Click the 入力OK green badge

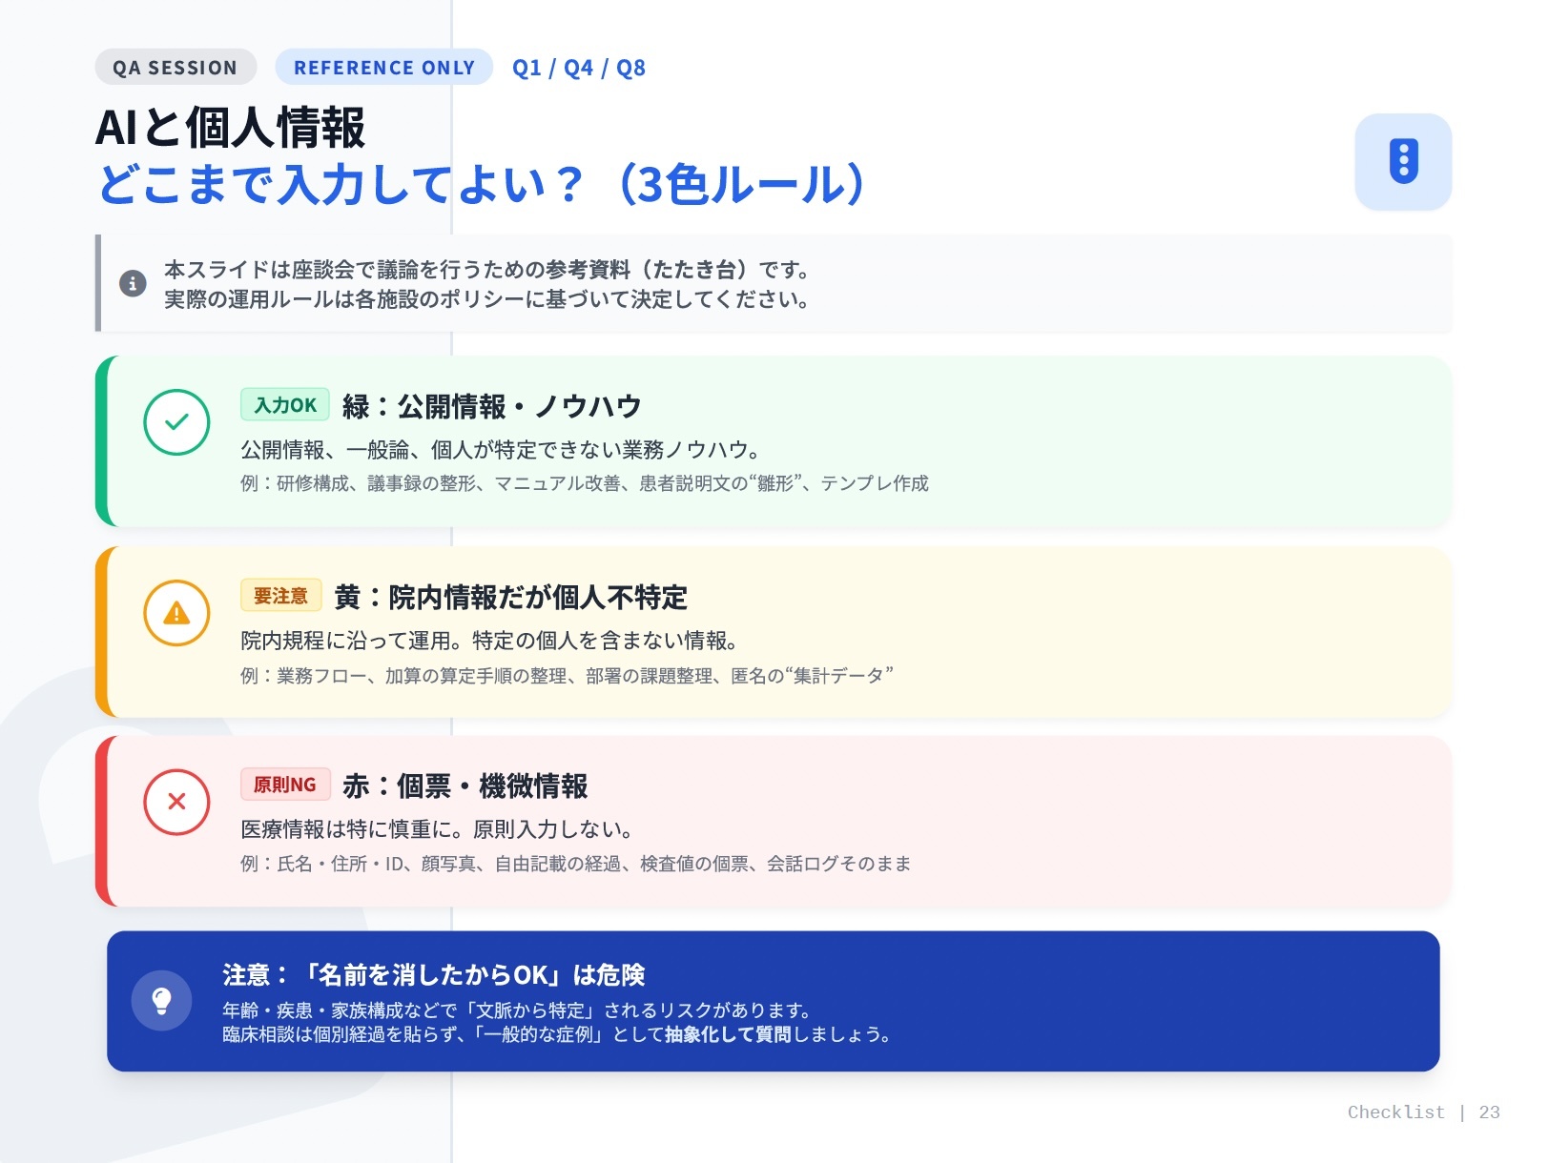[x=284, y=405]
